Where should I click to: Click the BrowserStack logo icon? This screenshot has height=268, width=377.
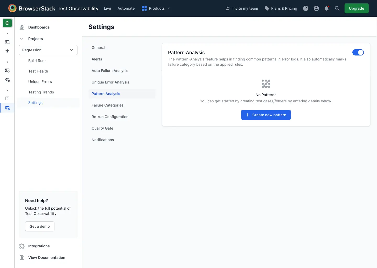12,8
